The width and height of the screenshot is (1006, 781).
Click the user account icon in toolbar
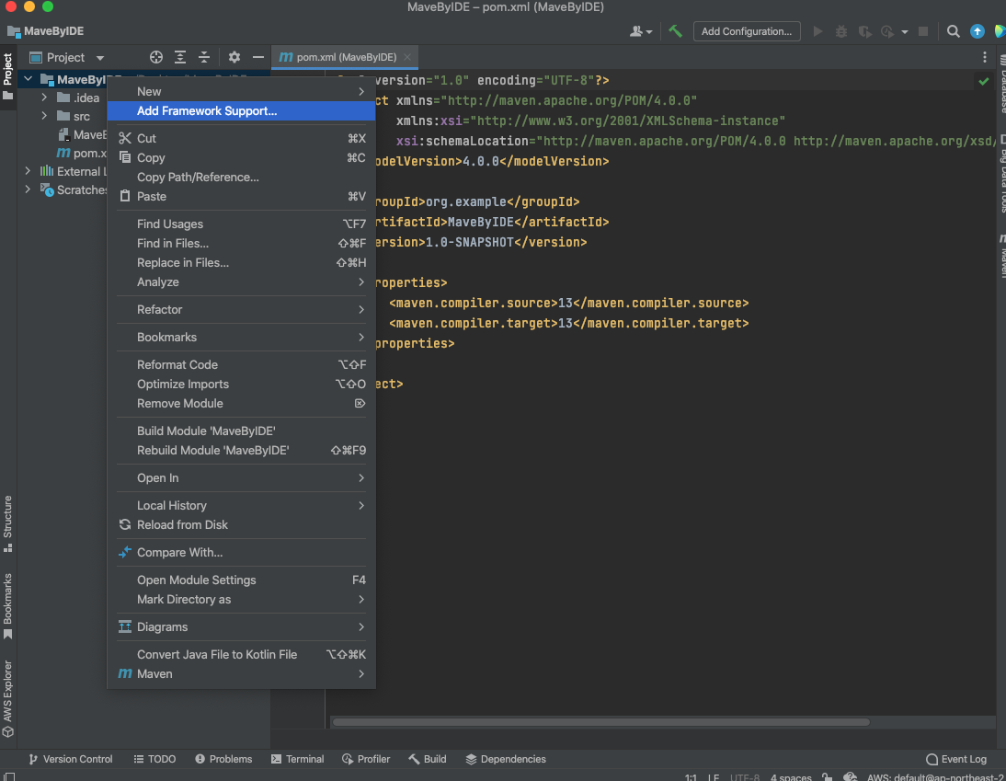(640, 30)
